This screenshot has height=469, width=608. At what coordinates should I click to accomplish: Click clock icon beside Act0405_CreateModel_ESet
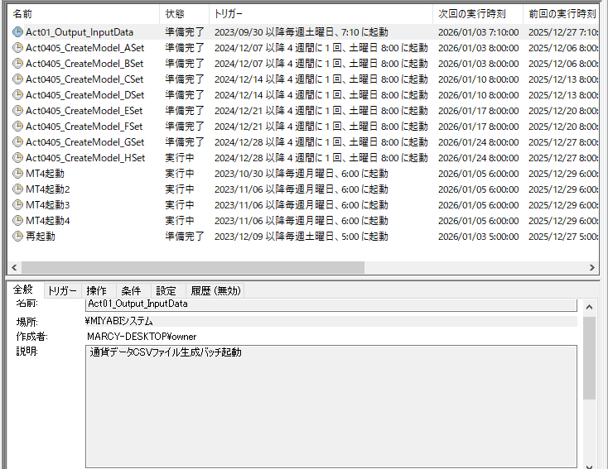coord(17,111)
